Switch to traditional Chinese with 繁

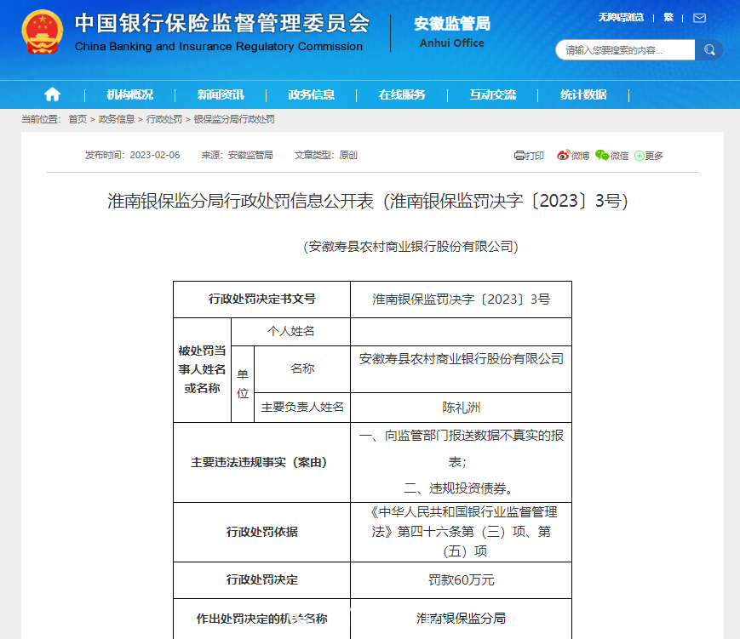pos(668,18)
